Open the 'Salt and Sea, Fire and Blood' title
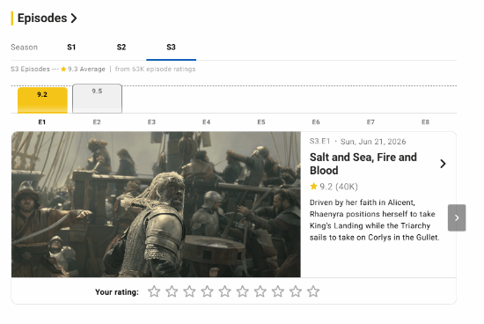 [x=363, y=164]
